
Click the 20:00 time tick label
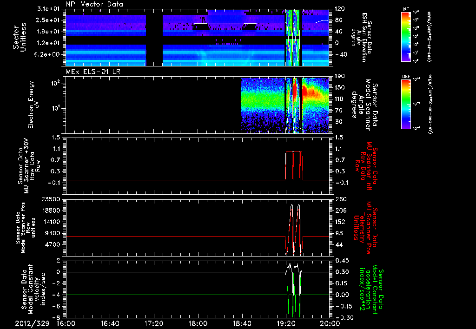click(x=330, y=323)
